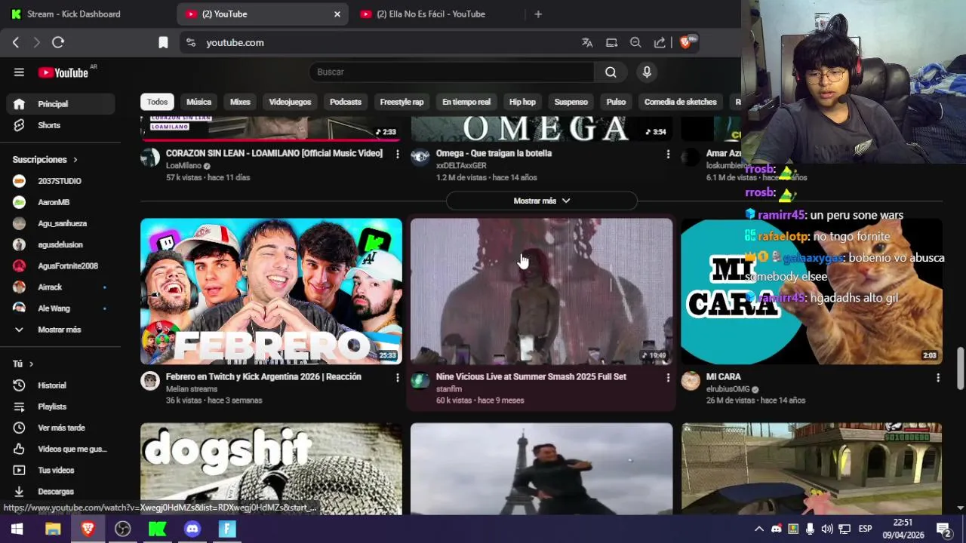Open the stanfim channel link
This screenshot has height=543, width=966.
click(449, 389)
